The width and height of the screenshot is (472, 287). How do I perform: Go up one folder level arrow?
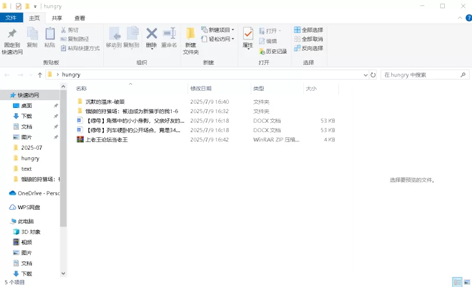click(40, 75)
